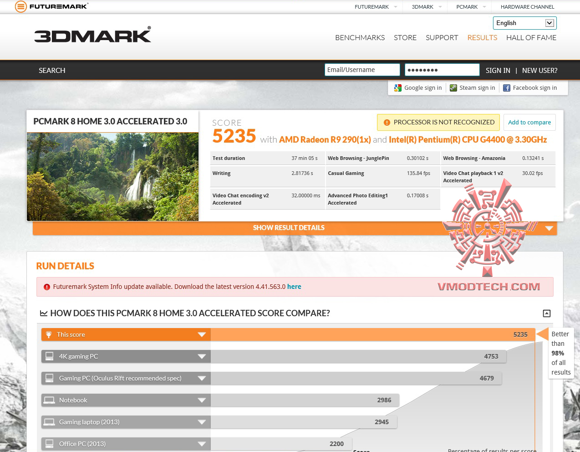The height and width of the screenshot is (452, 580).
Task: Click the desktop PC icon on 4K gaming PC row
Action: (50, 356)
